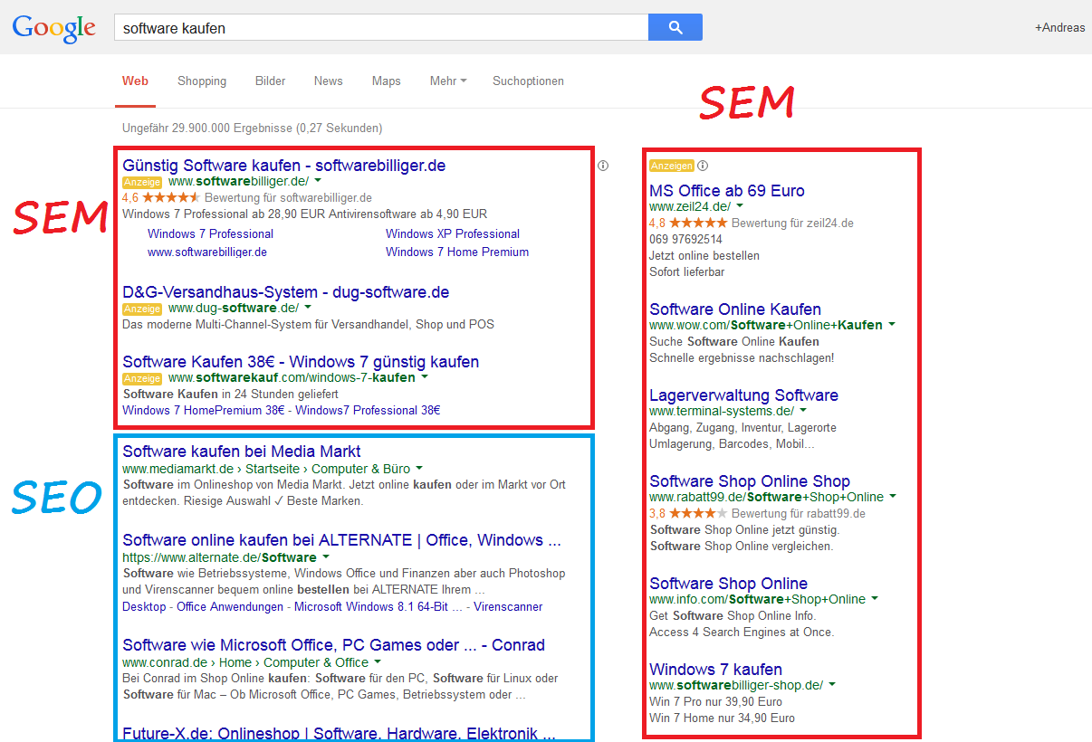Click the result count 'Ungefähr 29.900.000 Ergebnisse (0,27 Sekunden)'
This screenshot has height=742, width=1092.
click(253, 128)
